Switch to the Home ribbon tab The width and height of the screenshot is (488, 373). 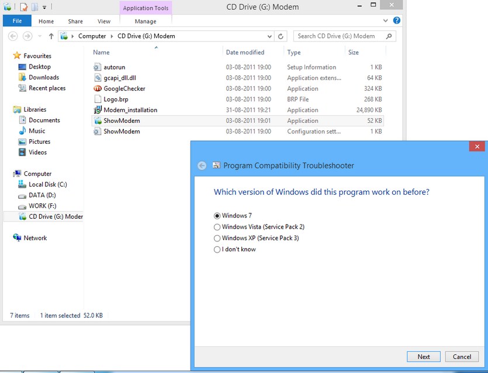coord(46,21)
